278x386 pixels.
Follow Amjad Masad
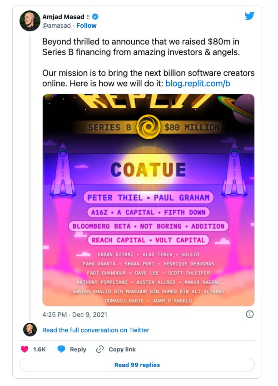point(86,25)
